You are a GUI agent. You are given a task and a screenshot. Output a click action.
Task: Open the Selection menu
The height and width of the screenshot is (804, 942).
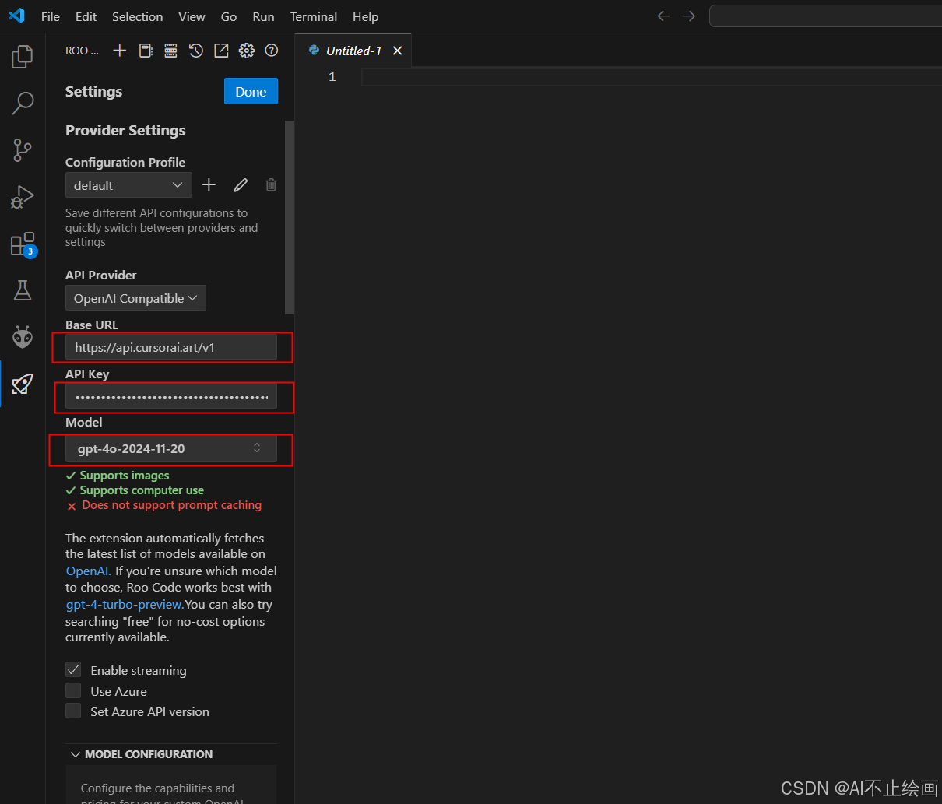137,16
